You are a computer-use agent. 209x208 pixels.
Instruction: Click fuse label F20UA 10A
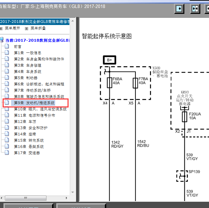tap(195, 116)
